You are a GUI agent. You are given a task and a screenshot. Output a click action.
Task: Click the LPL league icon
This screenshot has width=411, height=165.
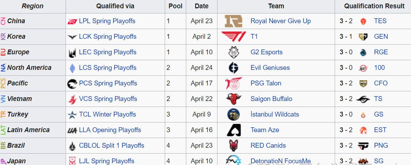(72, 21)
